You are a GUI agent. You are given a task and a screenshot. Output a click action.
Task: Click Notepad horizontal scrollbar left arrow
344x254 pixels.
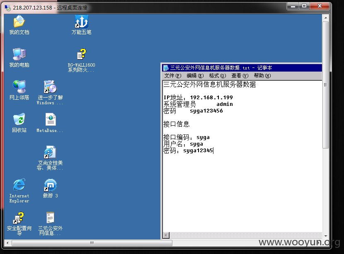[166, 235]
